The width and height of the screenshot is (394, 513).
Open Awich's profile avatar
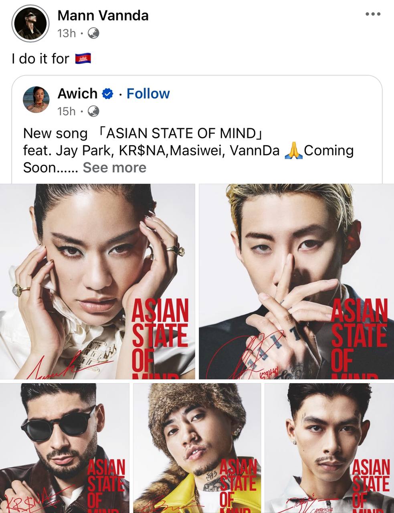[36, 100]
